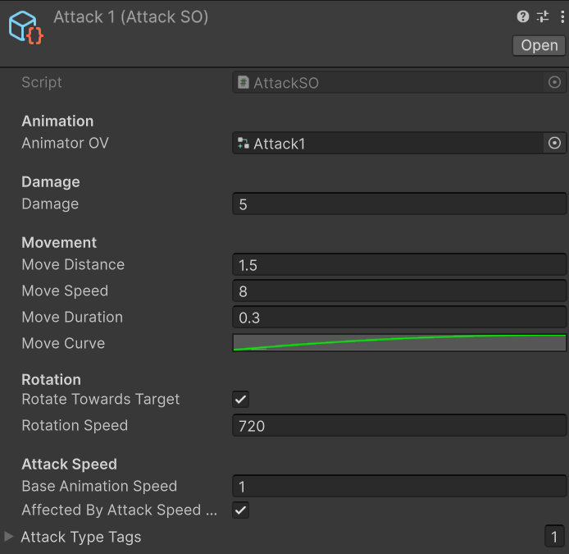
Task: Toggle Affected By Attack Speed checkbox
Action: point(240,510)
